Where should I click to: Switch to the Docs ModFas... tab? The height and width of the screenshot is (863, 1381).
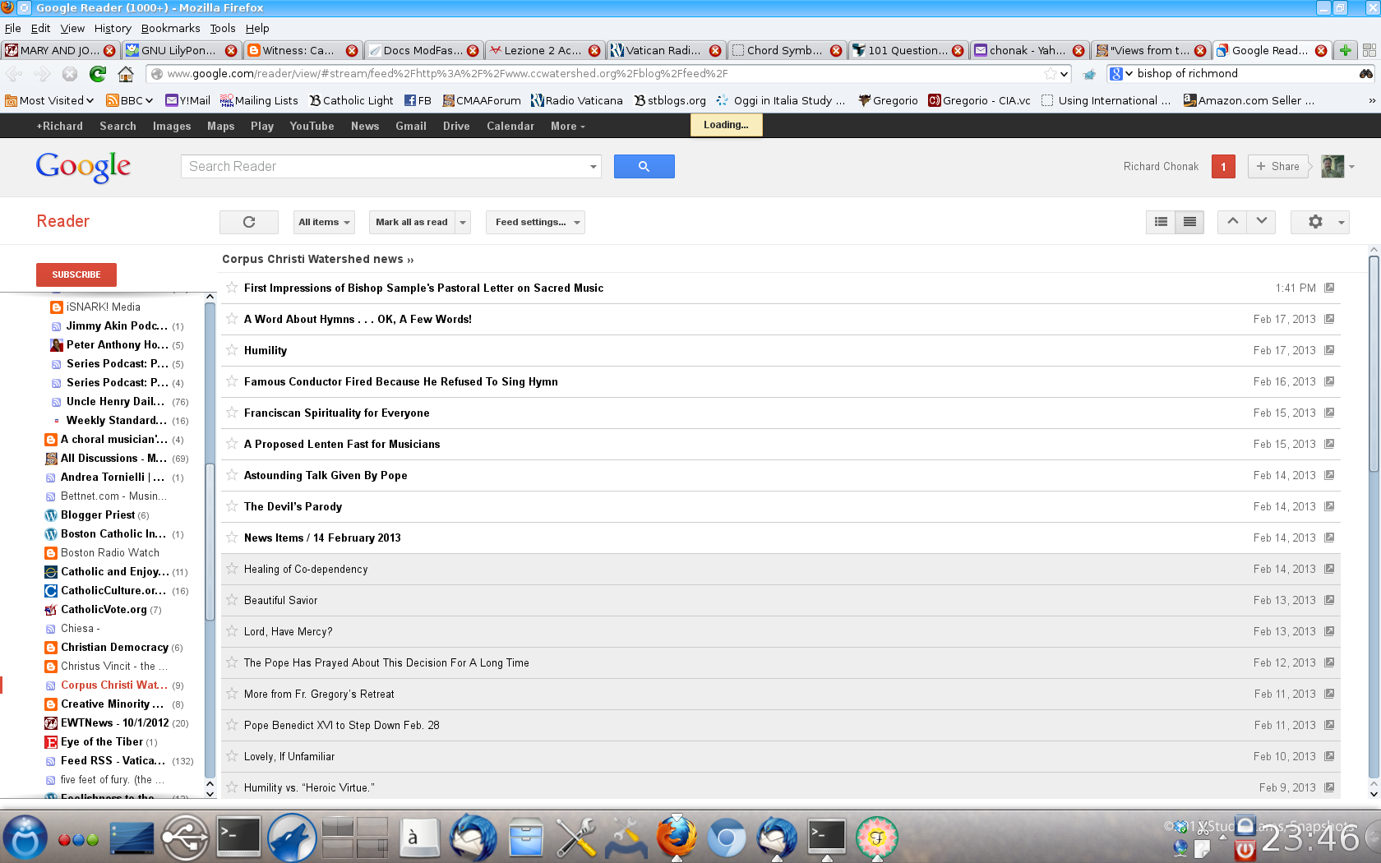pyautogui.click(x=422, y=50)
